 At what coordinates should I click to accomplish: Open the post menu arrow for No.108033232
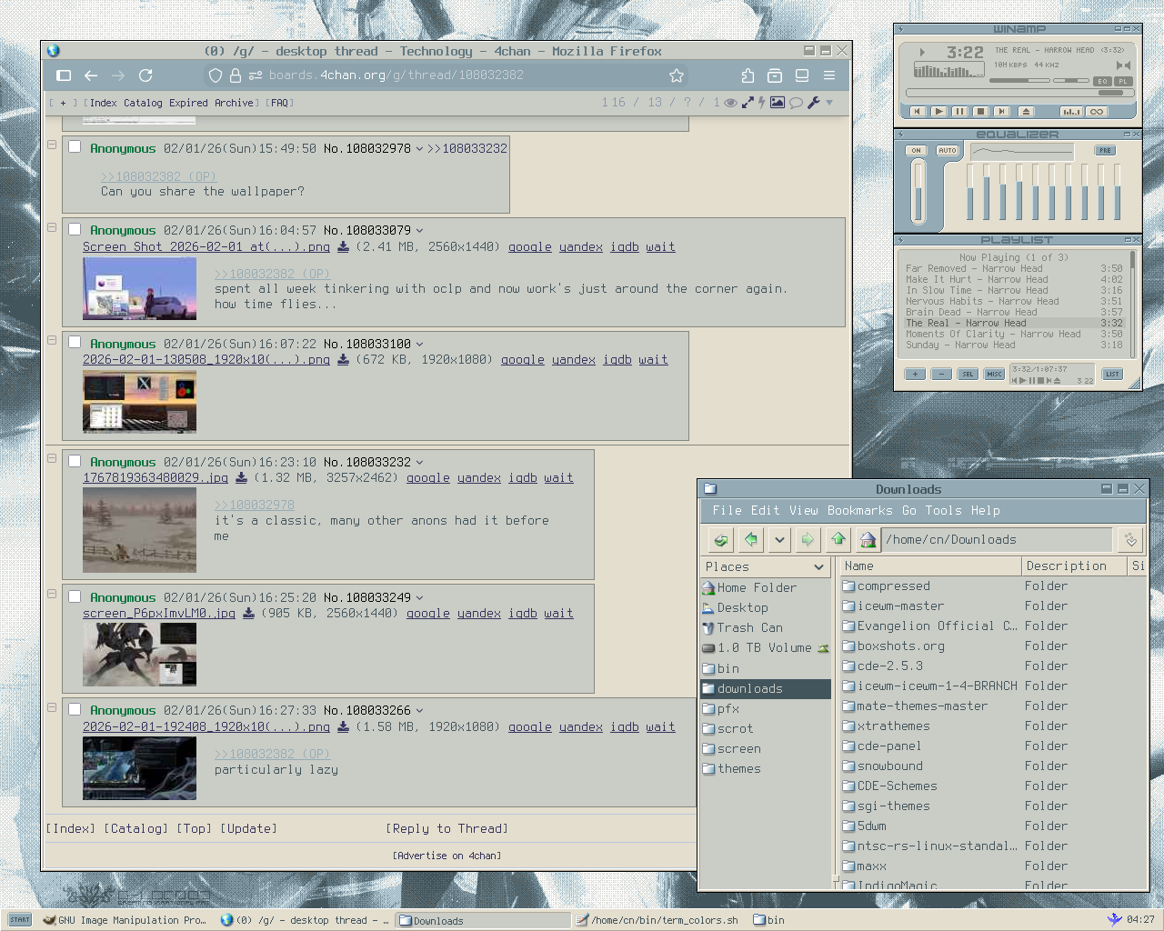click(x=419, y=463)
